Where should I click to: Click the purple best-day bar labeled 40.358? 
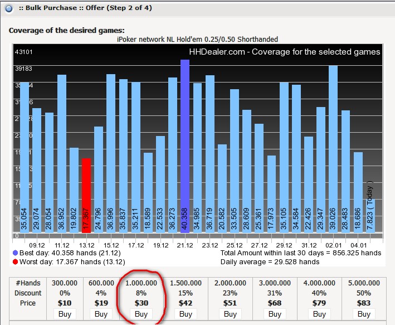(185, 146)
